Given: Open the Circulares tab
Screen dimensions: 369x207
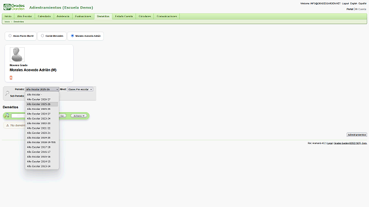Looking at the screenshot, I should pos(145,16).
